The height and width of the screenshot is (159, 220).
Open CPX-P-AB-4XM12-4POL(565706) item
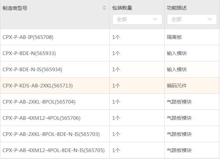point(41,118)
